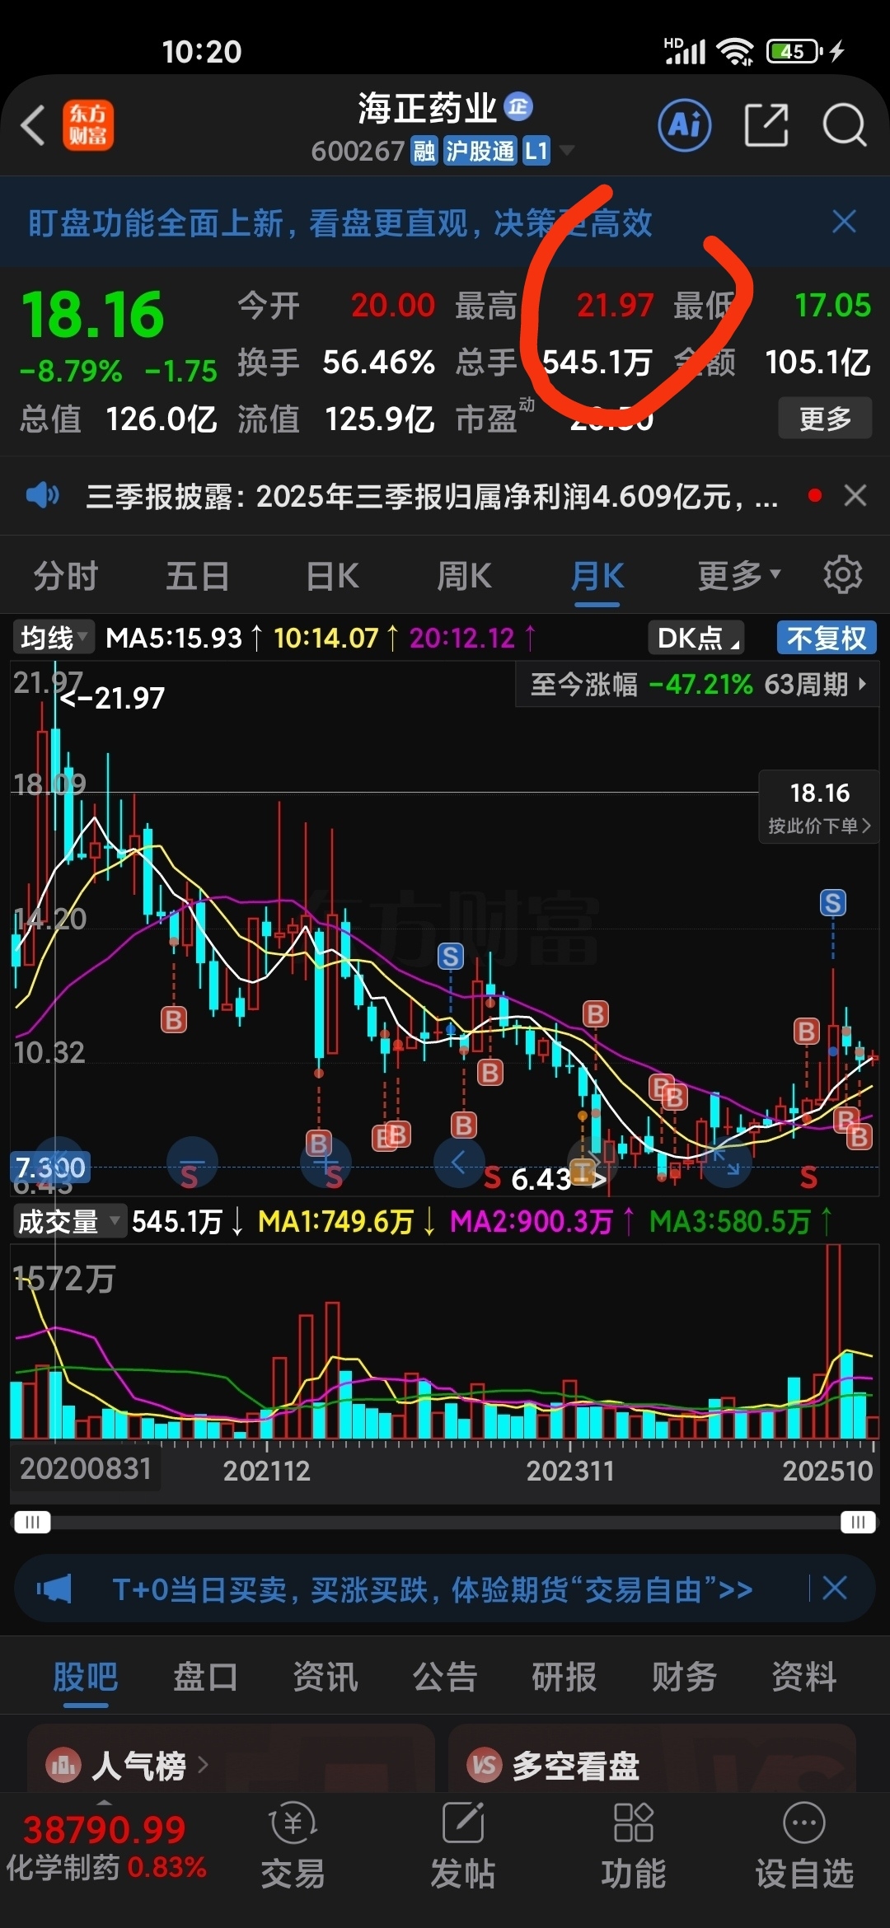The image size is (890, 1928).
Task: Switch to the 分时 chart tab
Action: (66, 576)
